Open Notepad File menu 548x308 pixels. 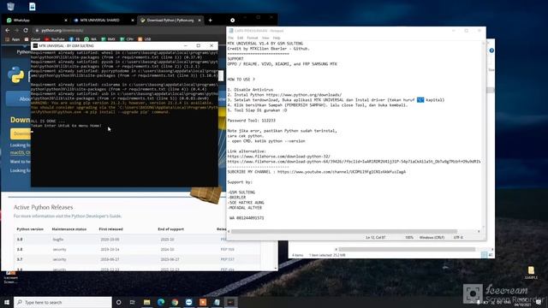[230, 38]
